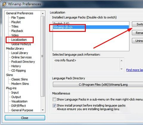Click the Uninstall language pack button
Viewport: 143px width, 125px height.
[138, 41]
